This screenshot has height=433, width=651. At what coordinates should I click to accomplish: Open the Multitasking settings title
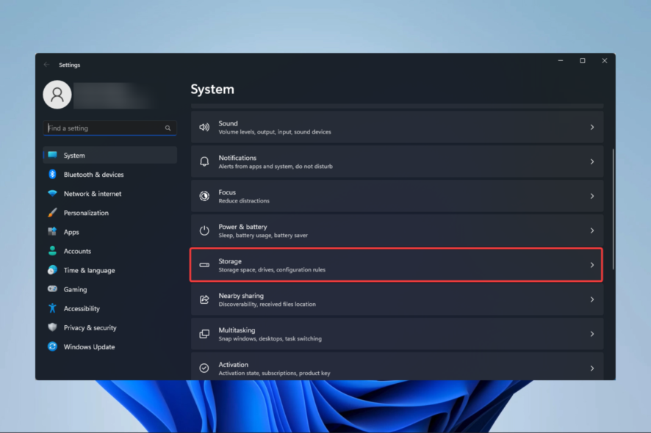click(237, 330)
